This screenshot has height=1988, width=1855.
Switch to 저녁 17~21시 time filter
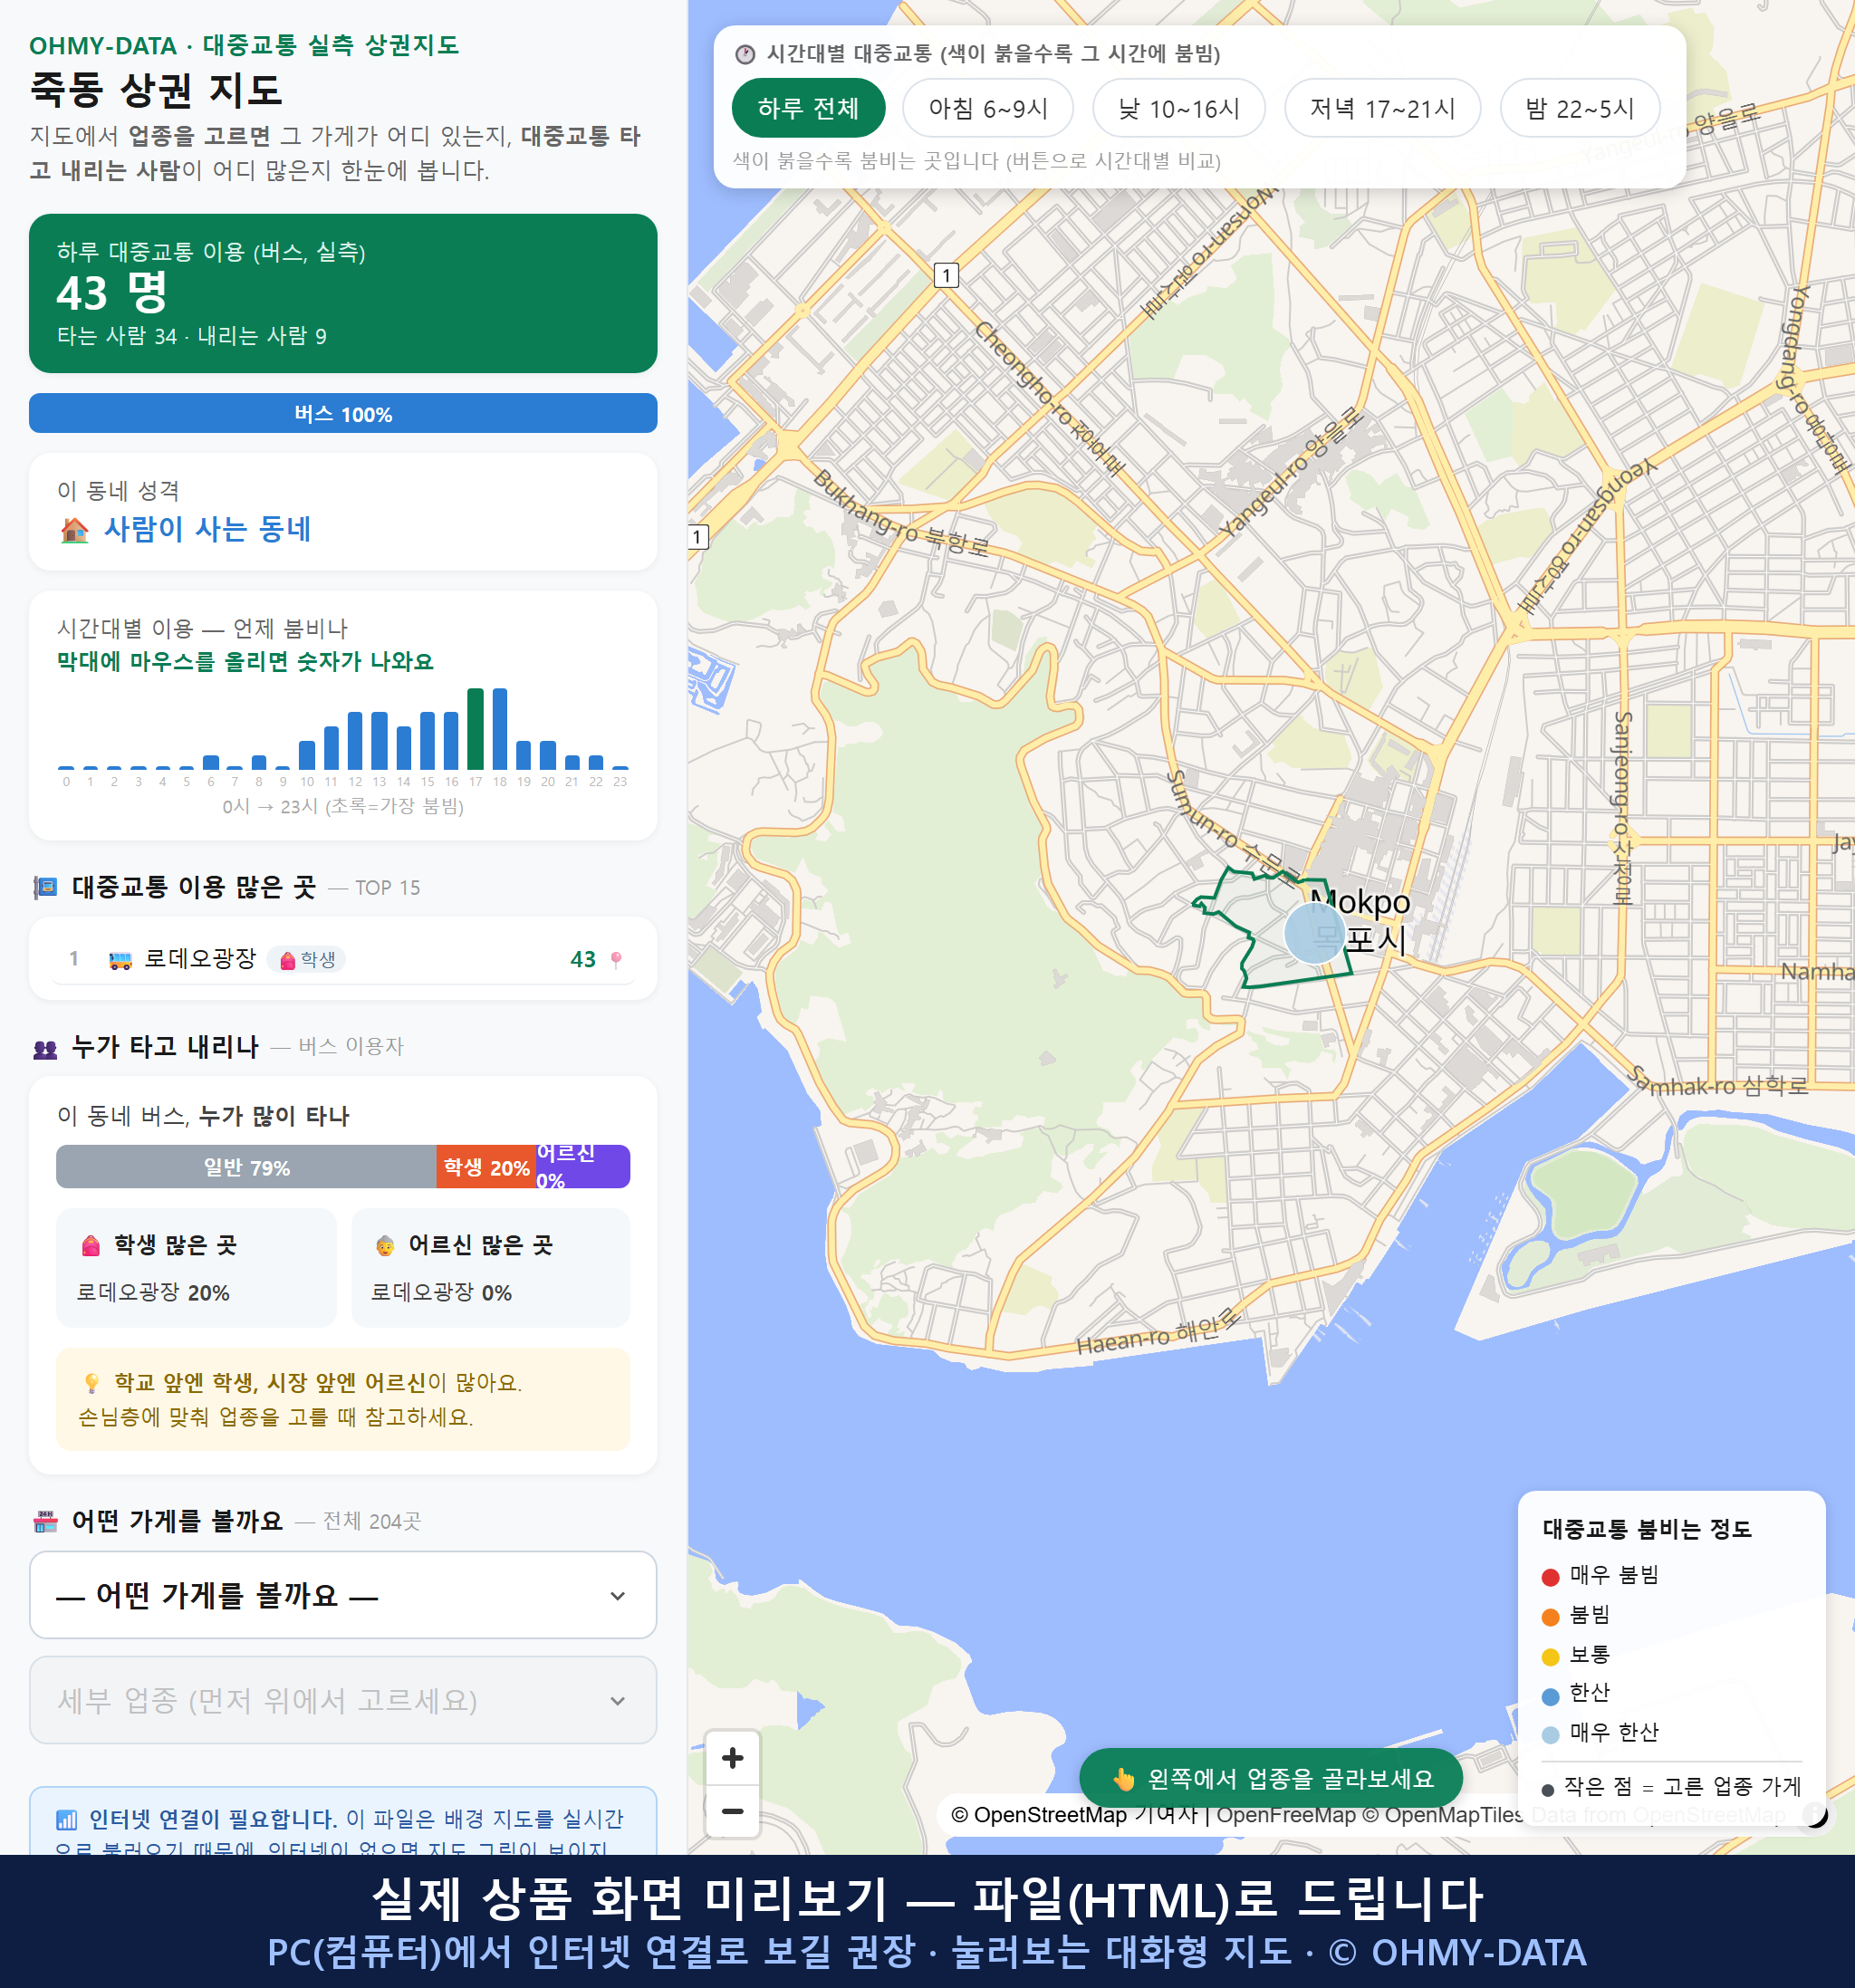pos(1381,108)
